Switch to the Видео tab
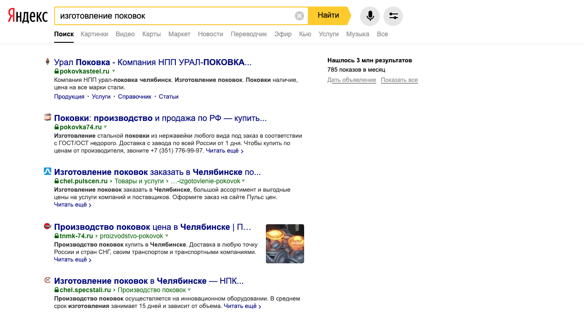This screenshot has height=321, width=584. (x=125, y=34)
